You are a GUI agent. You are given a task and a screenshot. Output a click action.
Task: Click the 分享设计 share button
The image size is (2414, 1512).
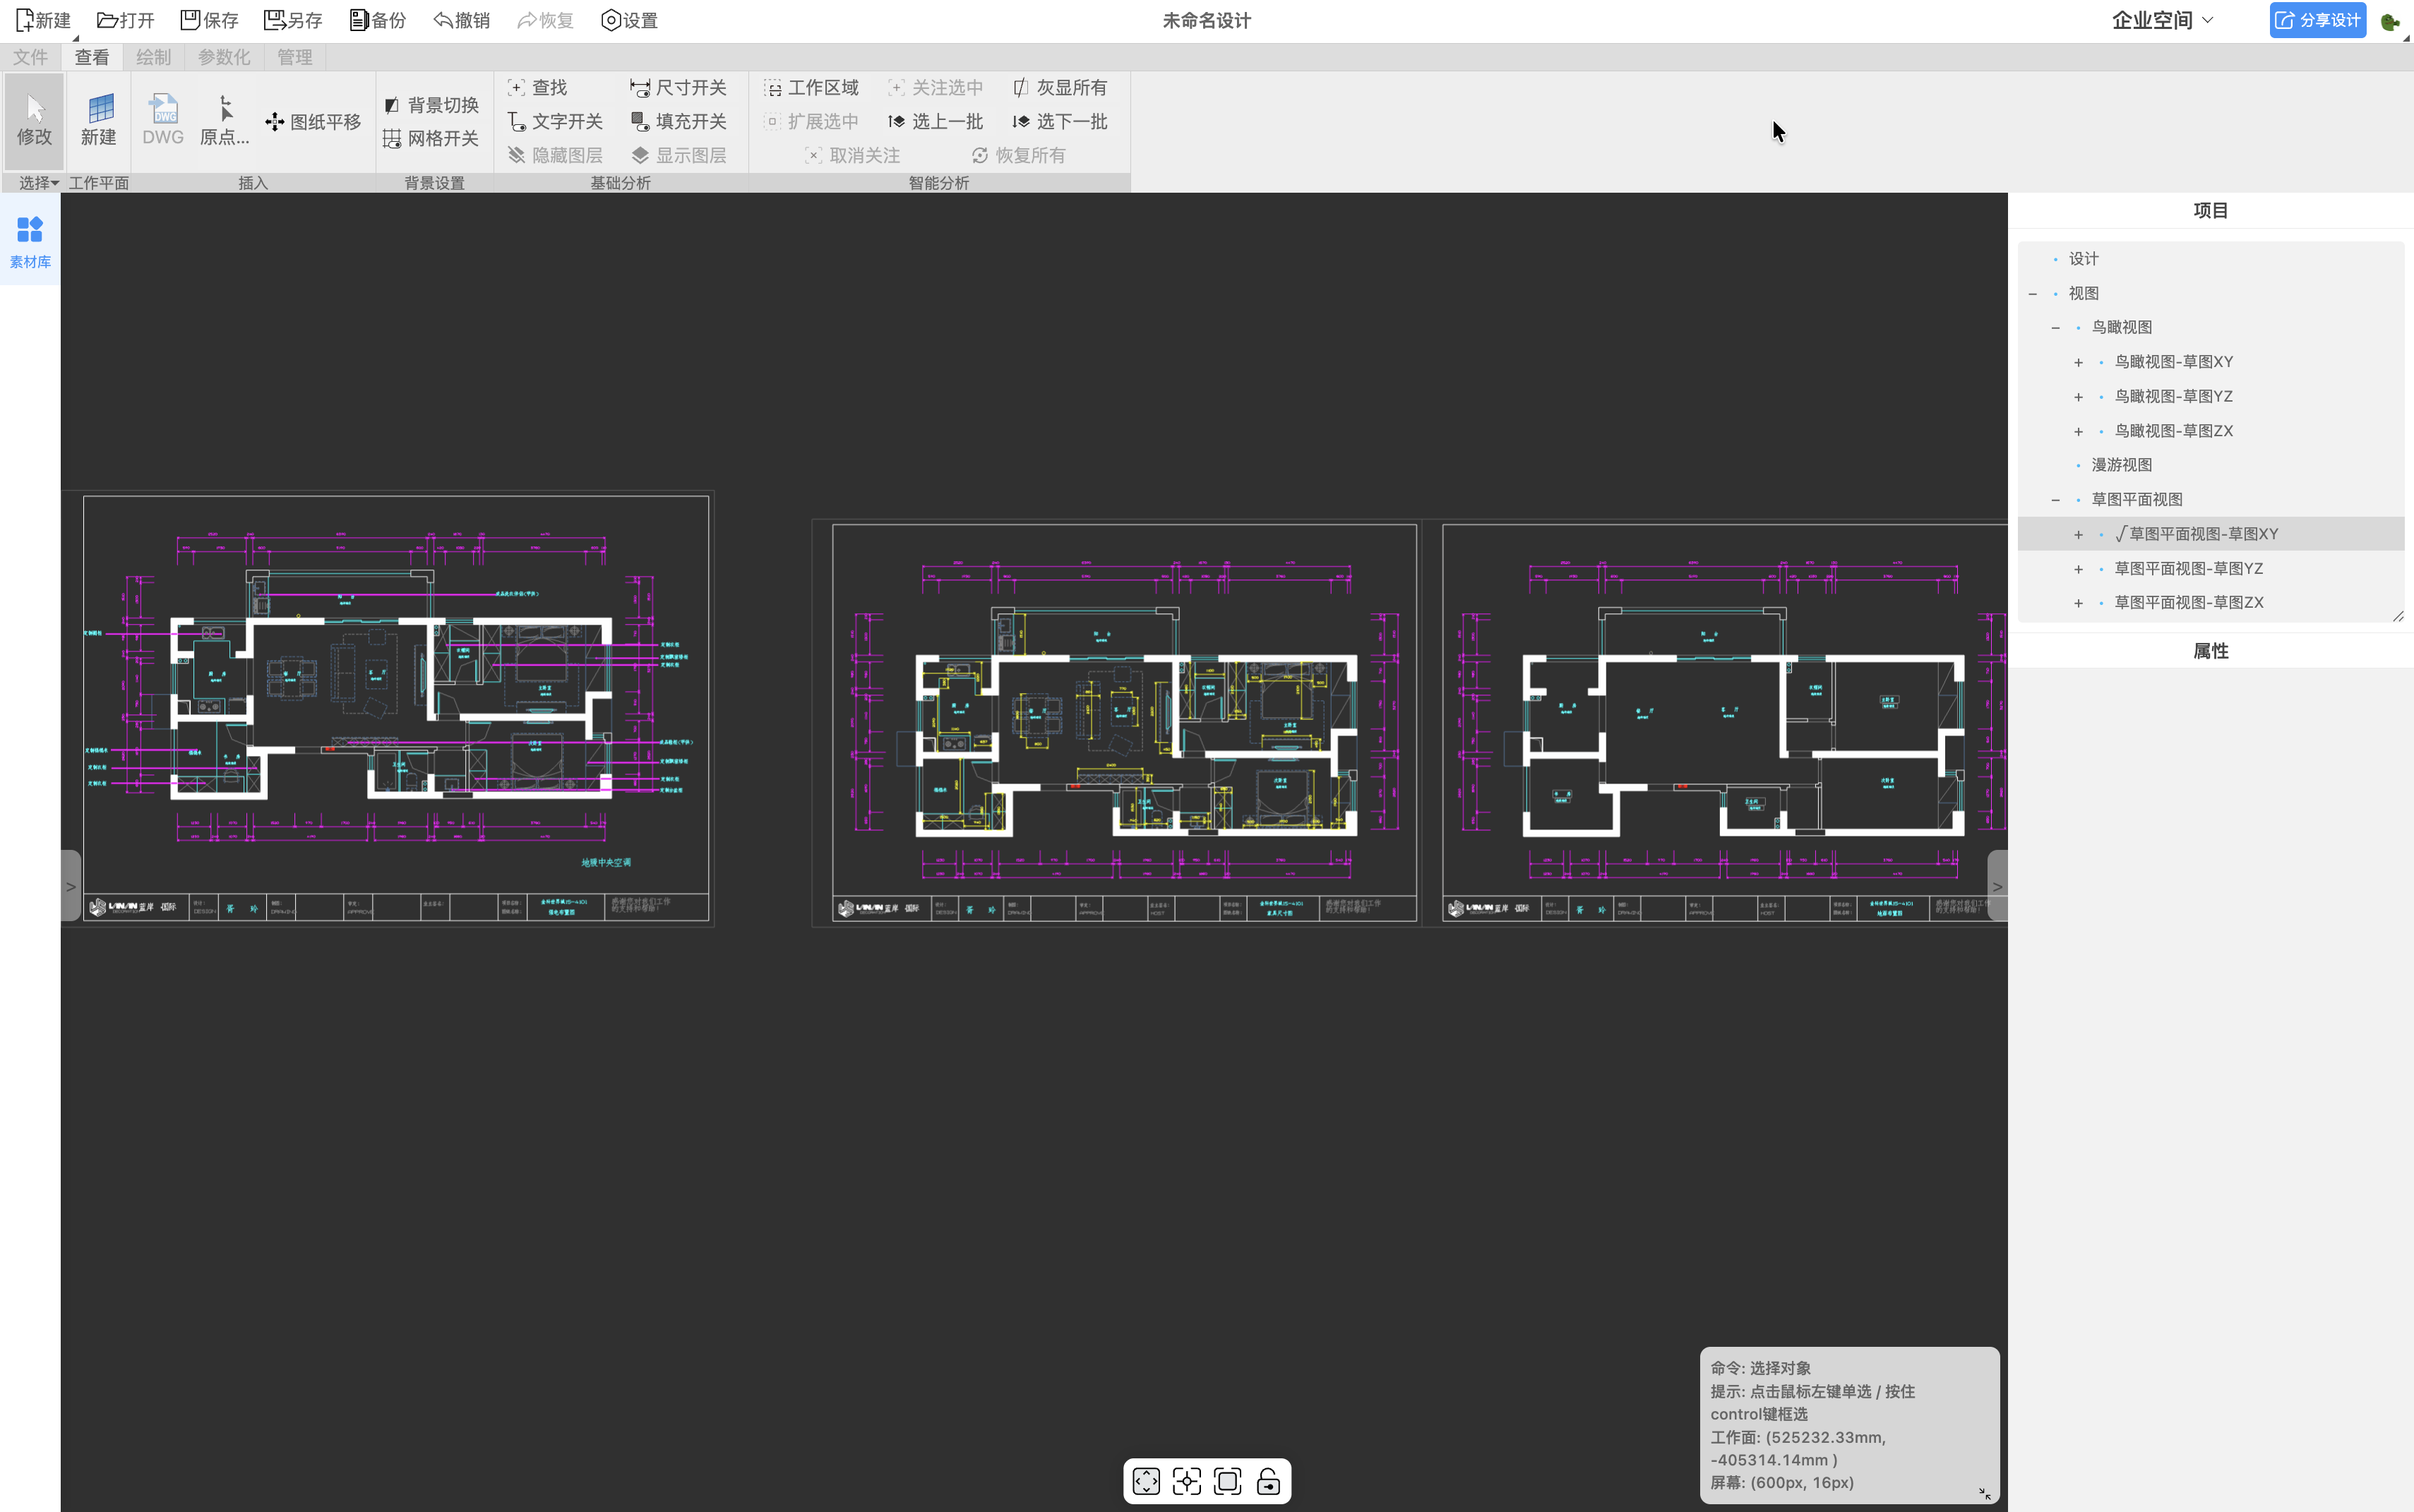(2318, 20)
